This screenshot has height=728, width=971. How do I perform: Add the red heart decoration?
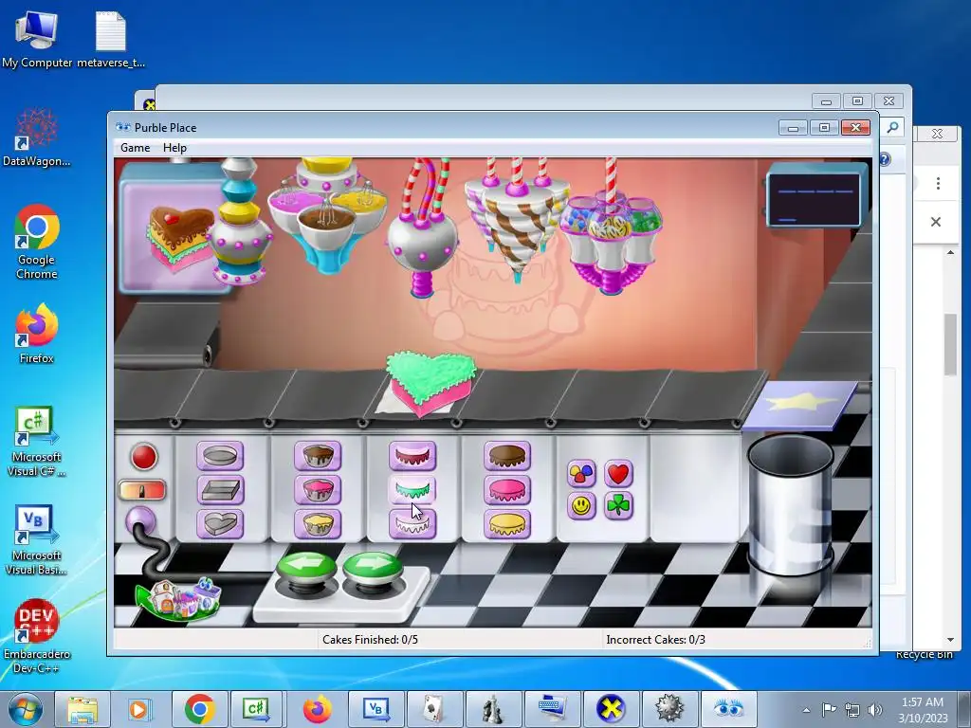click(x=618, y=474)
